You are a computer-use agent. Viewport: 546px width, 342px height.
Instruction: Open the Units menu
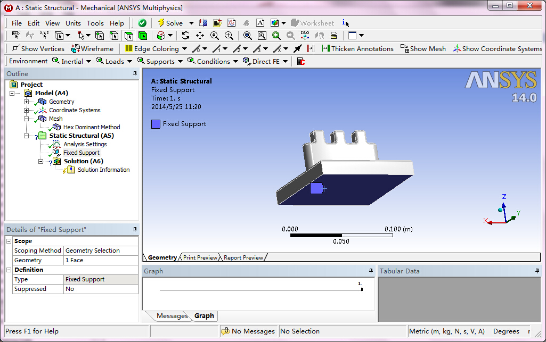(x=72, y=23)
